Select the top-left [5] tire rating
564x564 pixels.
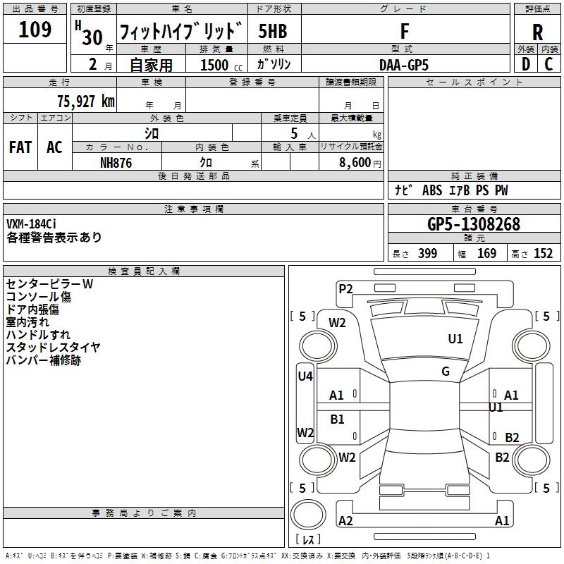302,317
